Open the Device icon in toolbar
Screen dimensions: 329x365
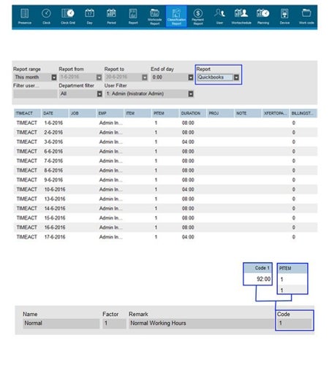tap(284, 16)
